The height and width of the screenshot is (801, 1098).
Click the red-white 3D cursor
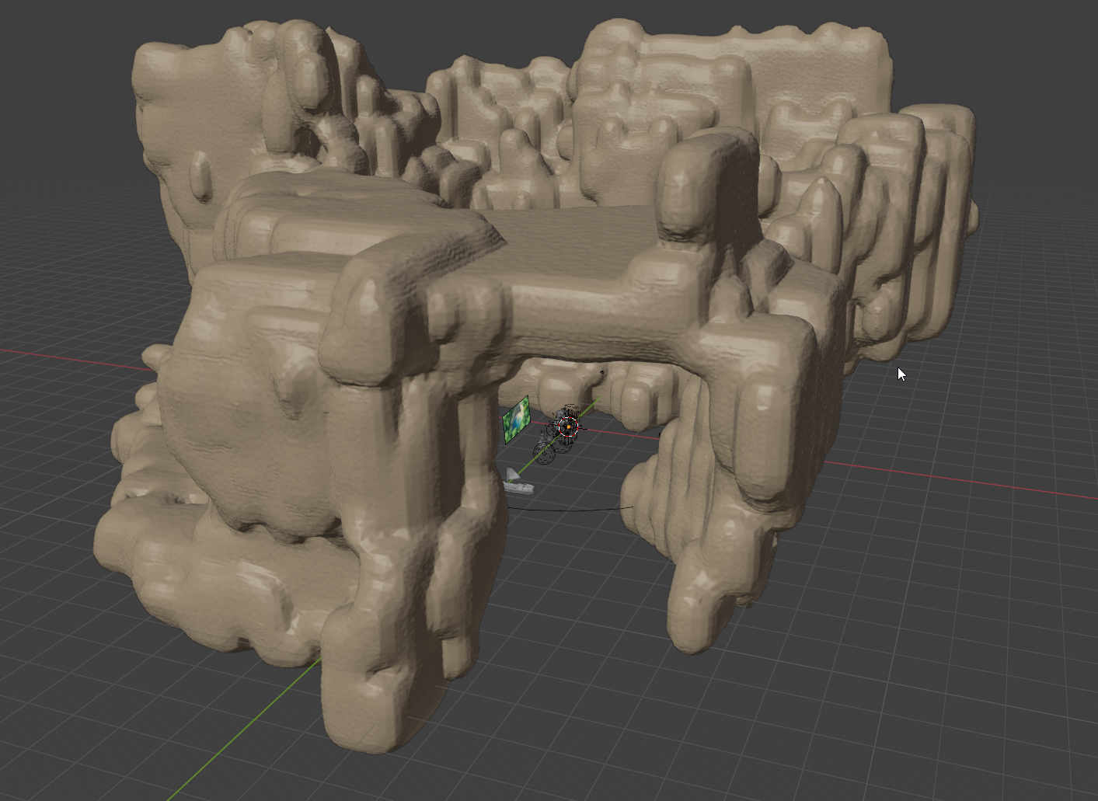pyautogui.click(x=568, y=426)
